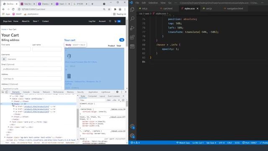
Task: Expand the form class card node
Action: coord(10,122)
